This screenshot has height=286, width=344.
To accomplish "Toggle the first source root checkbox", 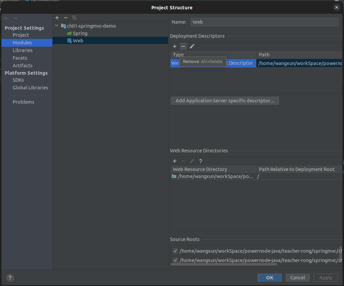I will (x=175, y=251).
